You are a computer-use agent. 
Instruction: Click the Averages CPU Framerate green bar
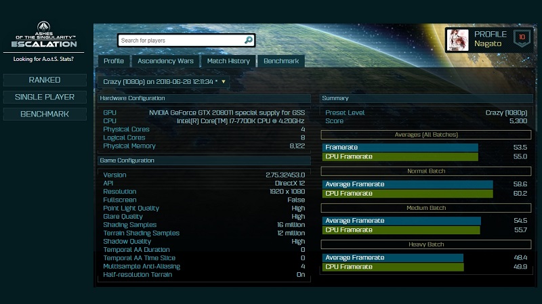point(400,157)
